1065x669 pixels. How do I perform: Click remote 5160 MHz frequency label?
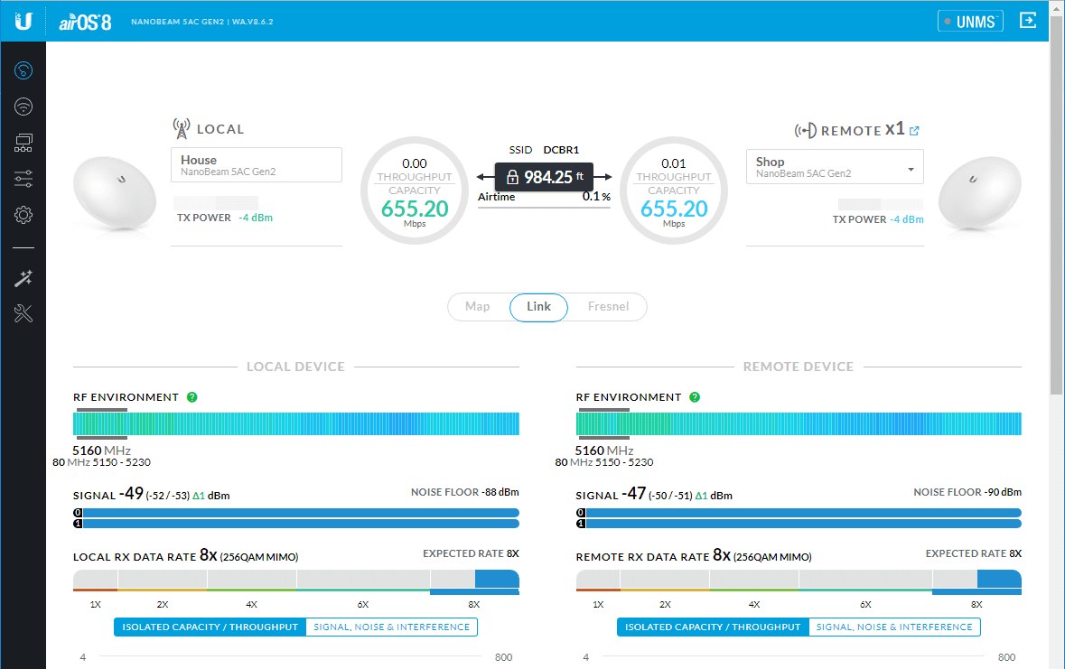coord(603,451)
